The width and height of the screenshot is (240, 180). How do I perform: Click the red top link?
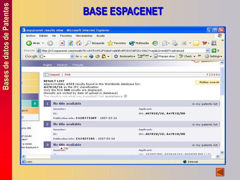[x=64, y=148]
